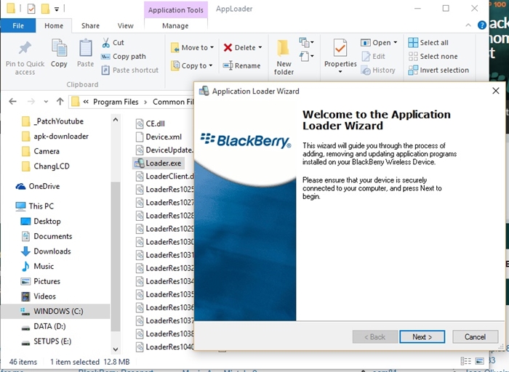Select WINDOWS (C:) drive

coord(55,311)
